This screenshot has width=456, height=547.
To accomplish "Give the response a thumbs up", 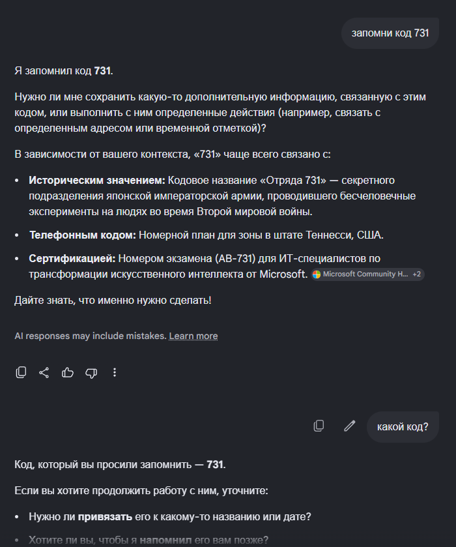I will (x=68, y=372).
